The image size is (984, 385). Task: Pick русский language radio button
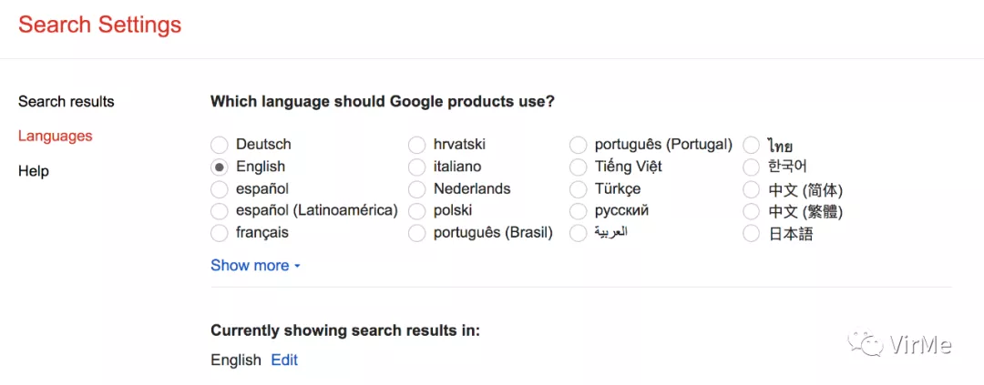coord(578,211)
